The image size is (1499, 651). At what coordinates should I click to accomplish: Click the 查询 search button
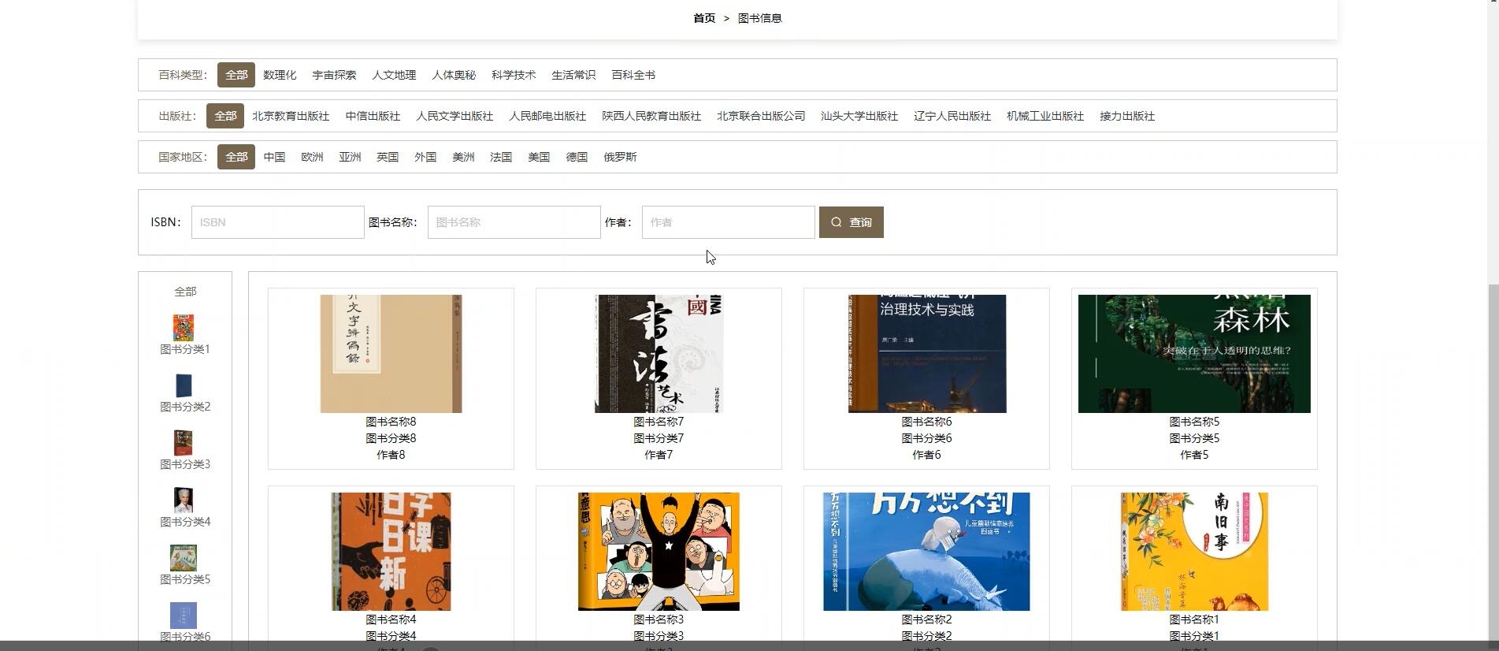(x=852, y=222)
